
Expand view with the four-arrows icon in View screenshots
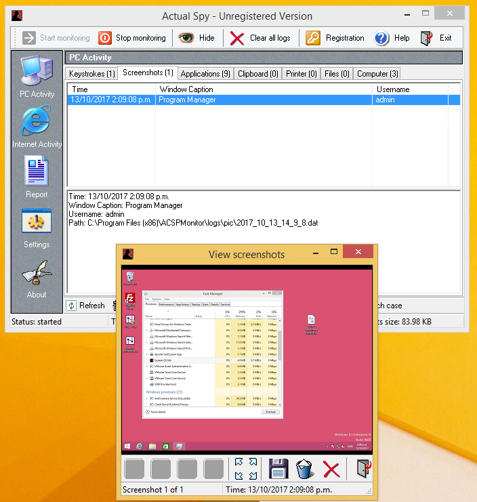pyautogui.click(x=246, y=469)
